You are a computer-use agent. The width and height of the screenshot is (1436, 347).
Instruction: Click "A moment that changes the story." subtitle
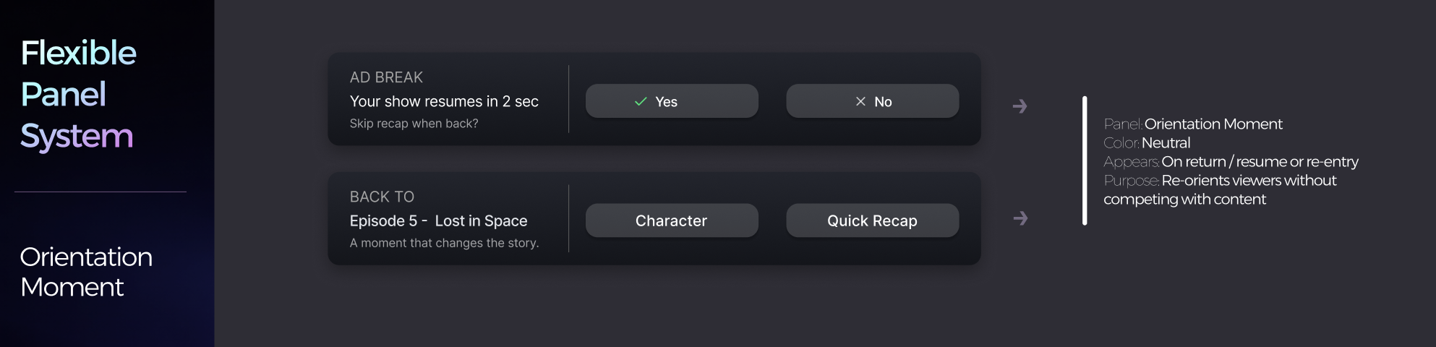[x=444, y=243]
